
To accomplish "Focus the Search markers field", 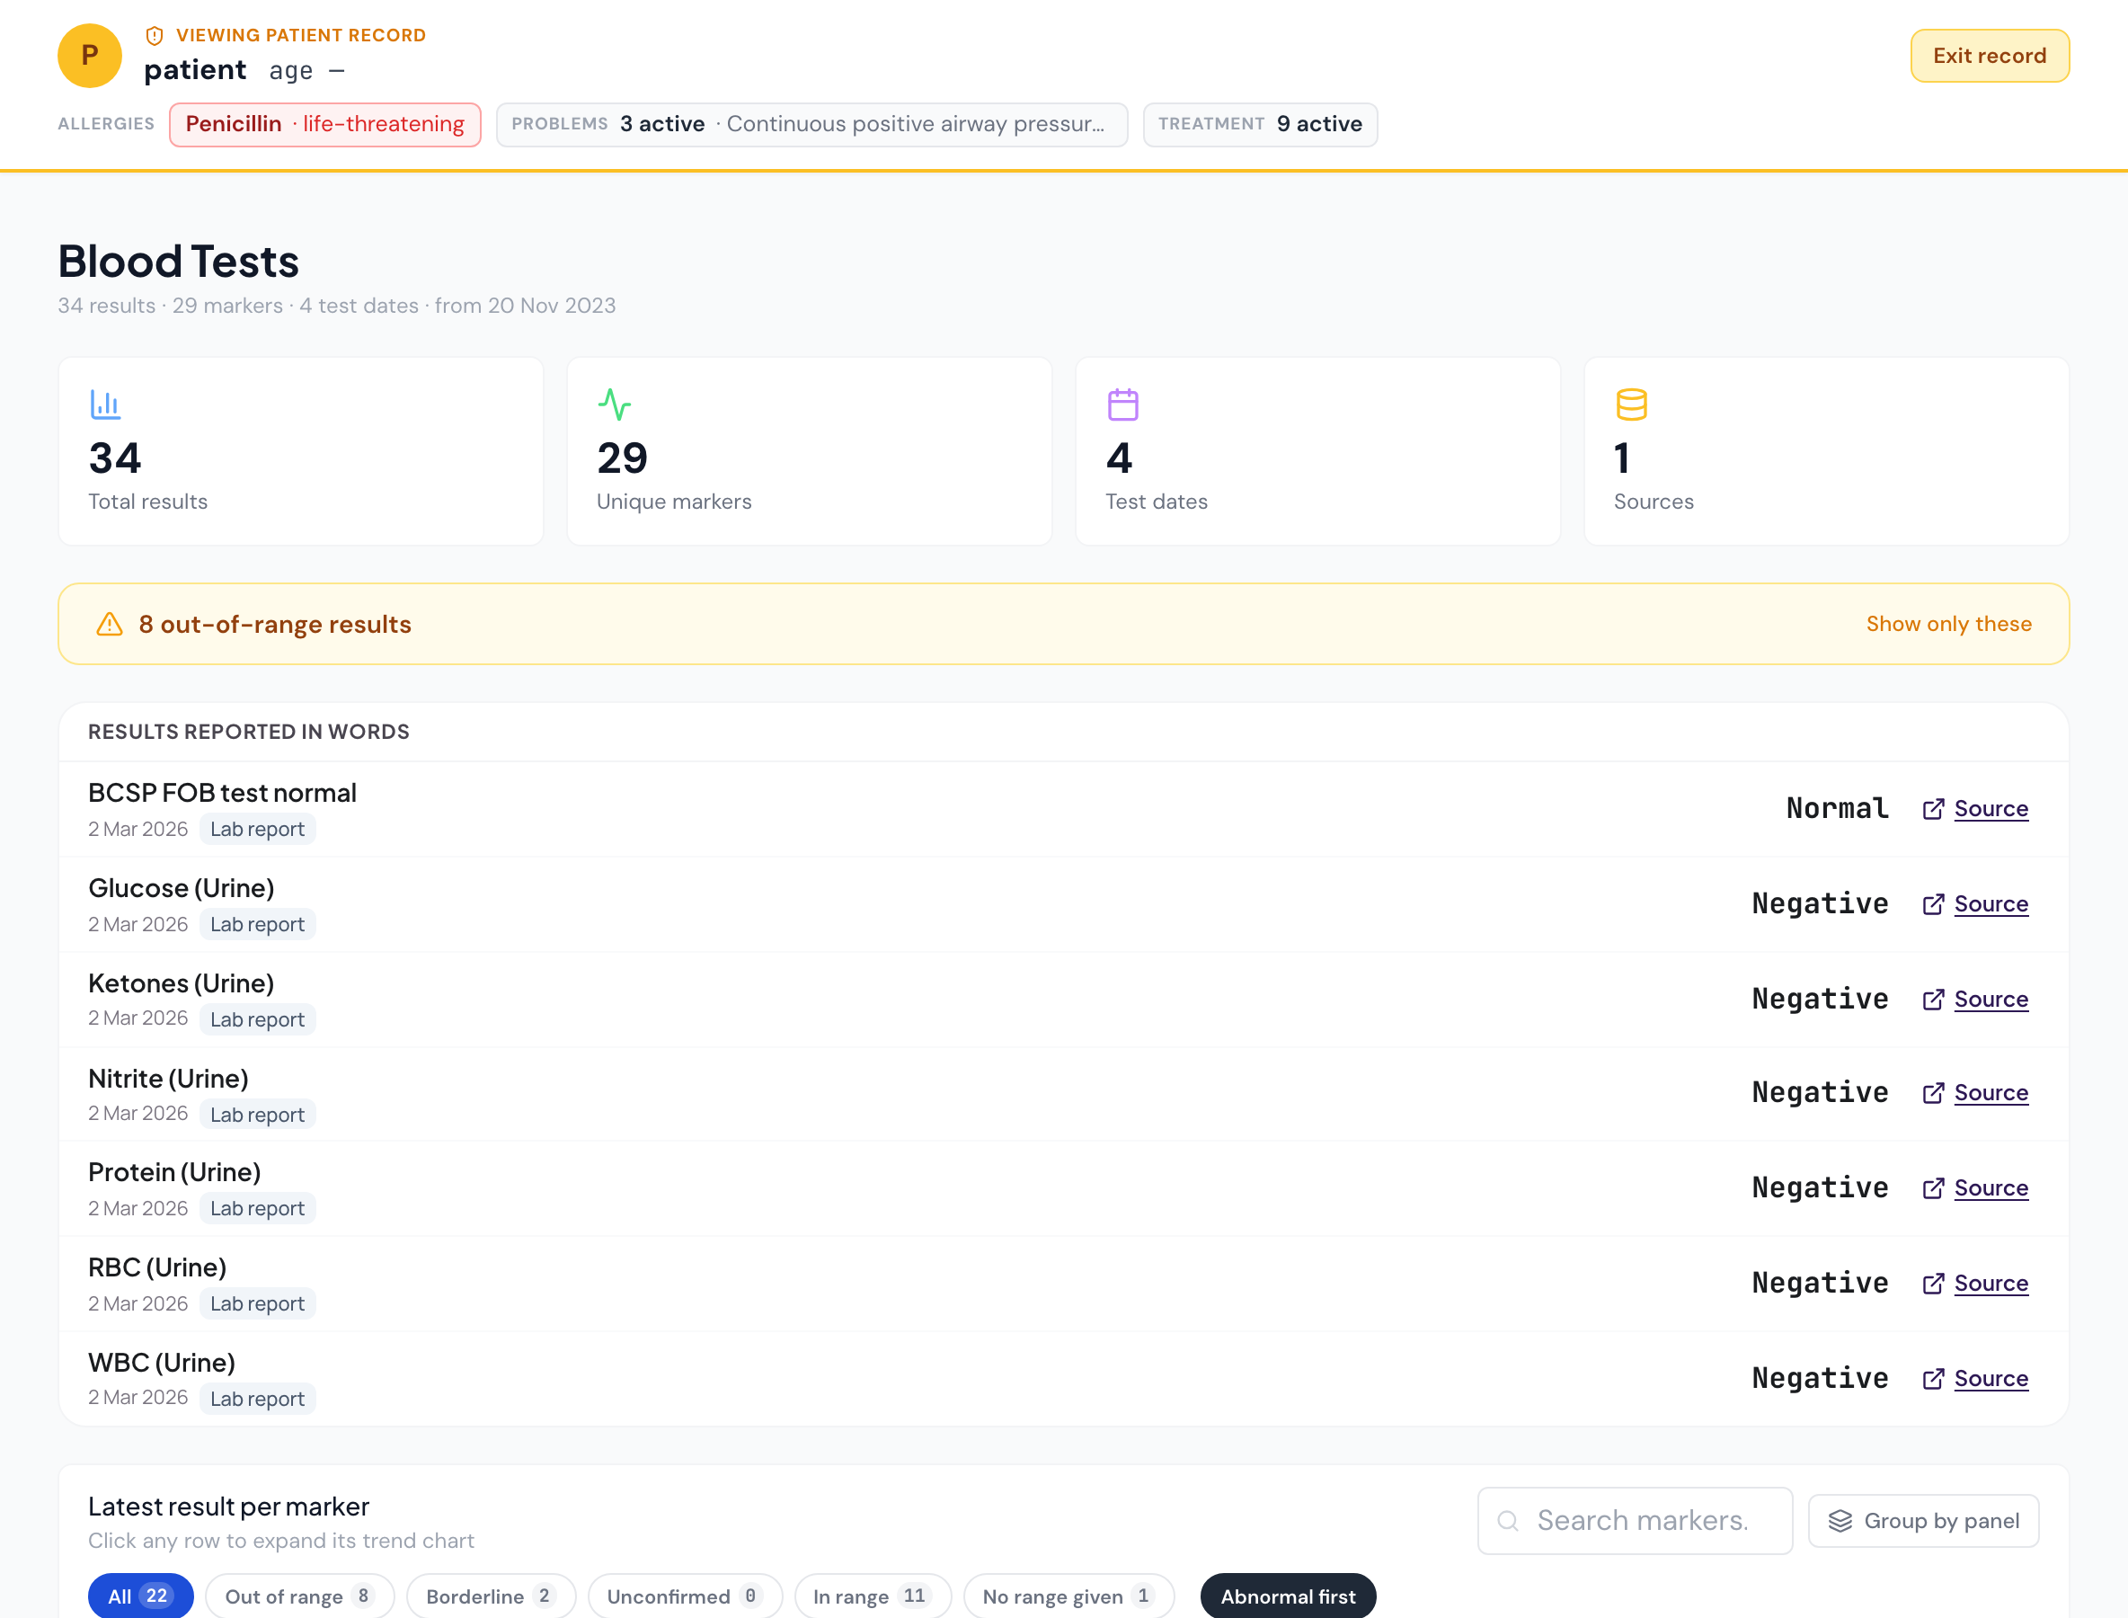I will click(1635, 1521).
